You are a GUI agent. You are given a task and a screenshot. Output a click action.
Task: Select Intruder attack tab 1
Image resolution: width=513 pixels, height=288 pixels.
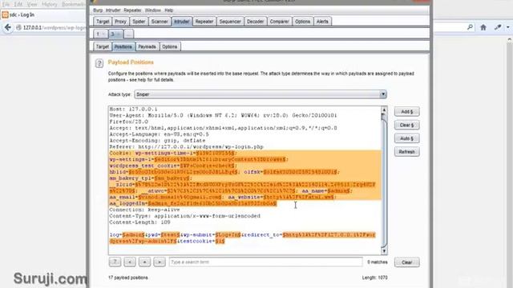coord(100,34)
